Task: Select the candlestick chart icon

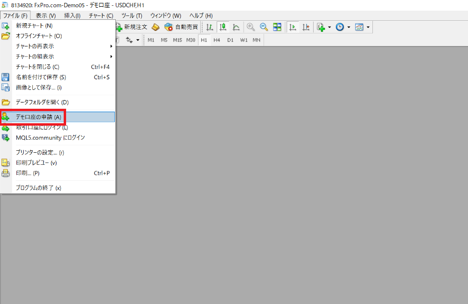Action: (223, 27)
